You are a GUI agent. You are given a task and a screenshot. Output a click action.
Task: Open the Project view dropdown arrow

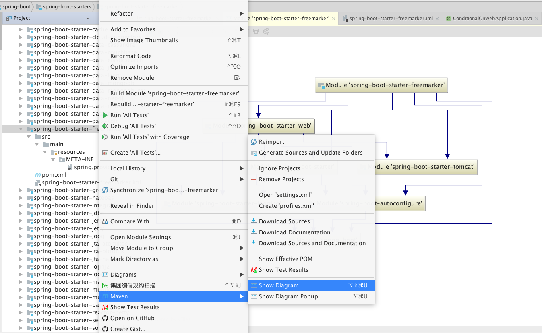[87, 19]
